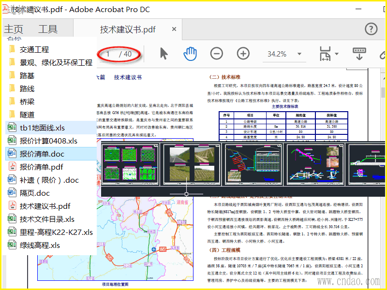Click the （四）工程规模 heading
Viewport: 387px width, 290px height.
pyautogui.click(x=224, y=250)
